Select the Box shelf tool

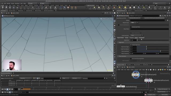tap(3, 8)
